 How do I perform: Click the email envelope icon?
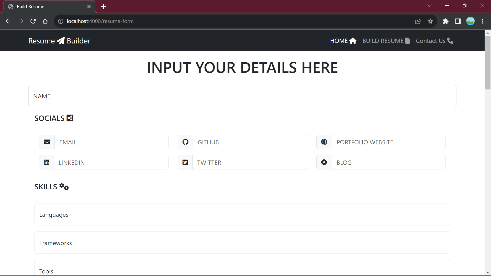coord(47,142)
